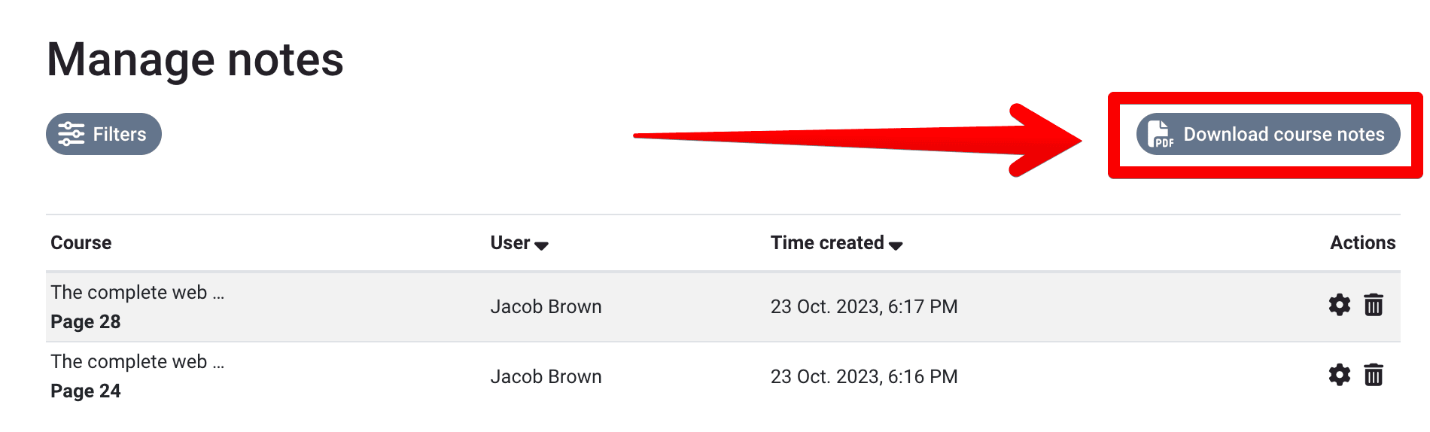1430x432 pixels.
Task: Select second row course title text
Action: pos(137,361)
